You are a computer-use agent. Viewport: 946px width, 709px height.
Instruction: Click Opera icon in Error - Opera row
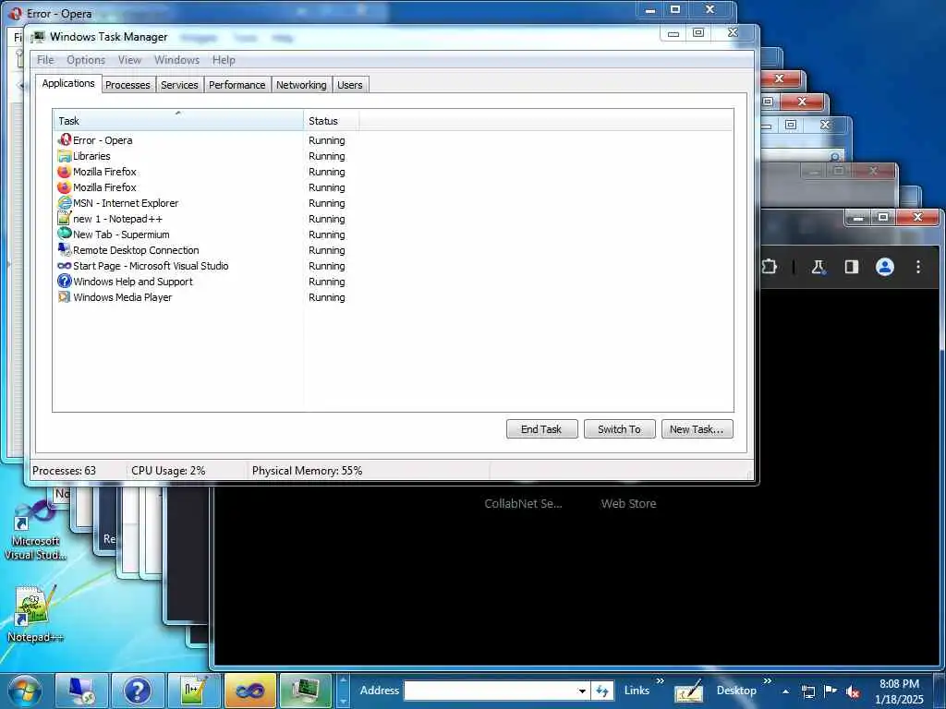coord(64,140)
